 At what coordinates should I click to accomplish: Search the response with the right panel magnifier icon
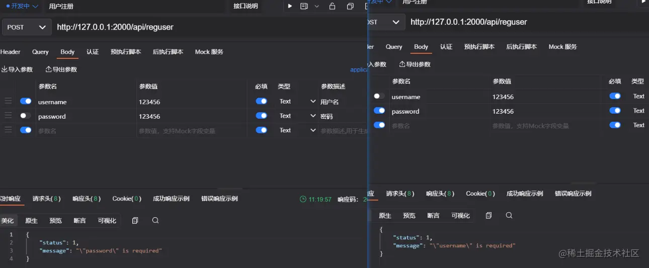[509, 215]
